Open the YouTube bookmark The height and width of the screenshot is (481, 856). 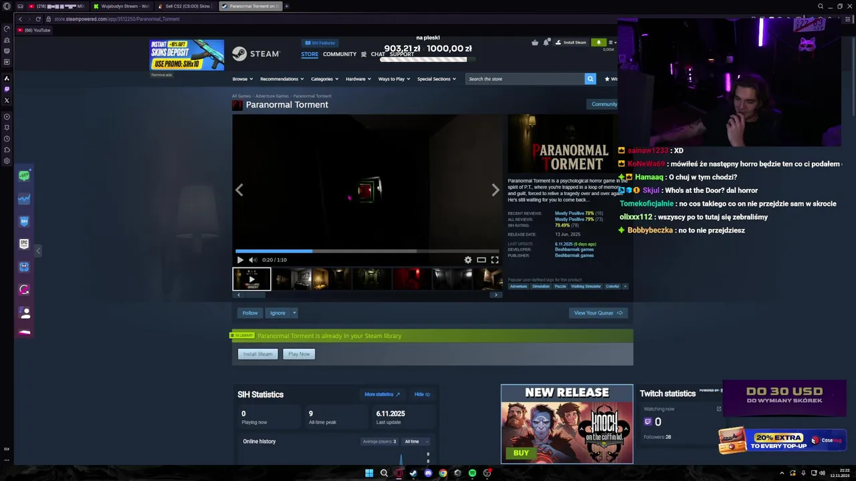(x=33, y=30)
